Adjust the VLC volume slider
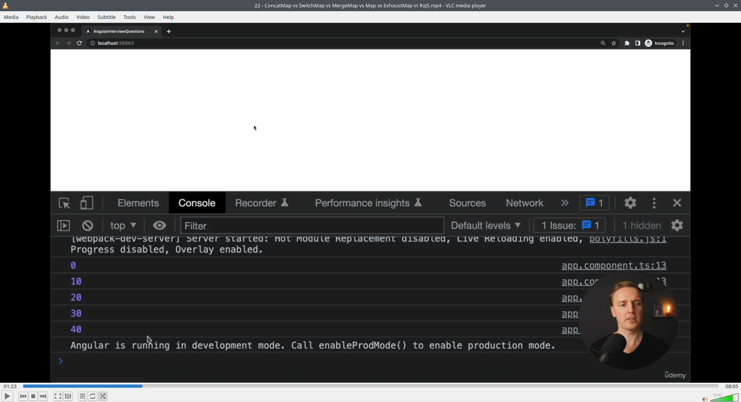Screen dimensions: 741x402 (x=724, y=397)
